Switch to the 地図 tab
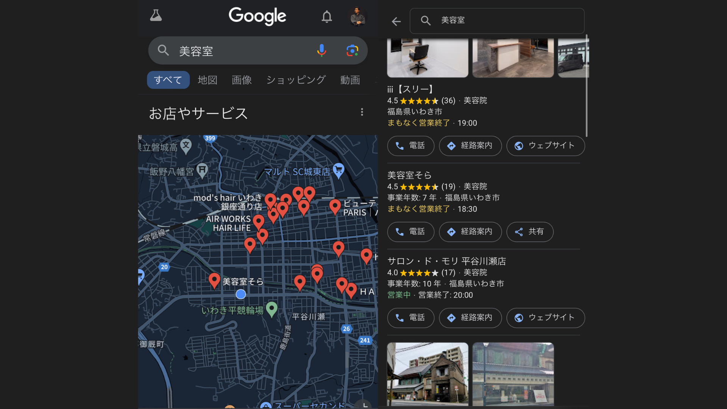 point(207,80)
